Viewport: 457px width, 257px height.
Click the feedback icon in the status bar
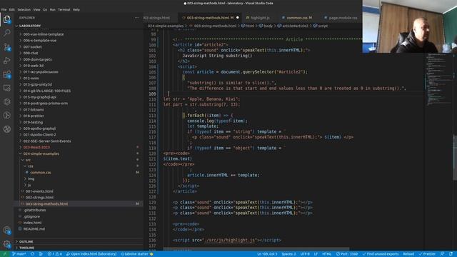tap(442, 254)
